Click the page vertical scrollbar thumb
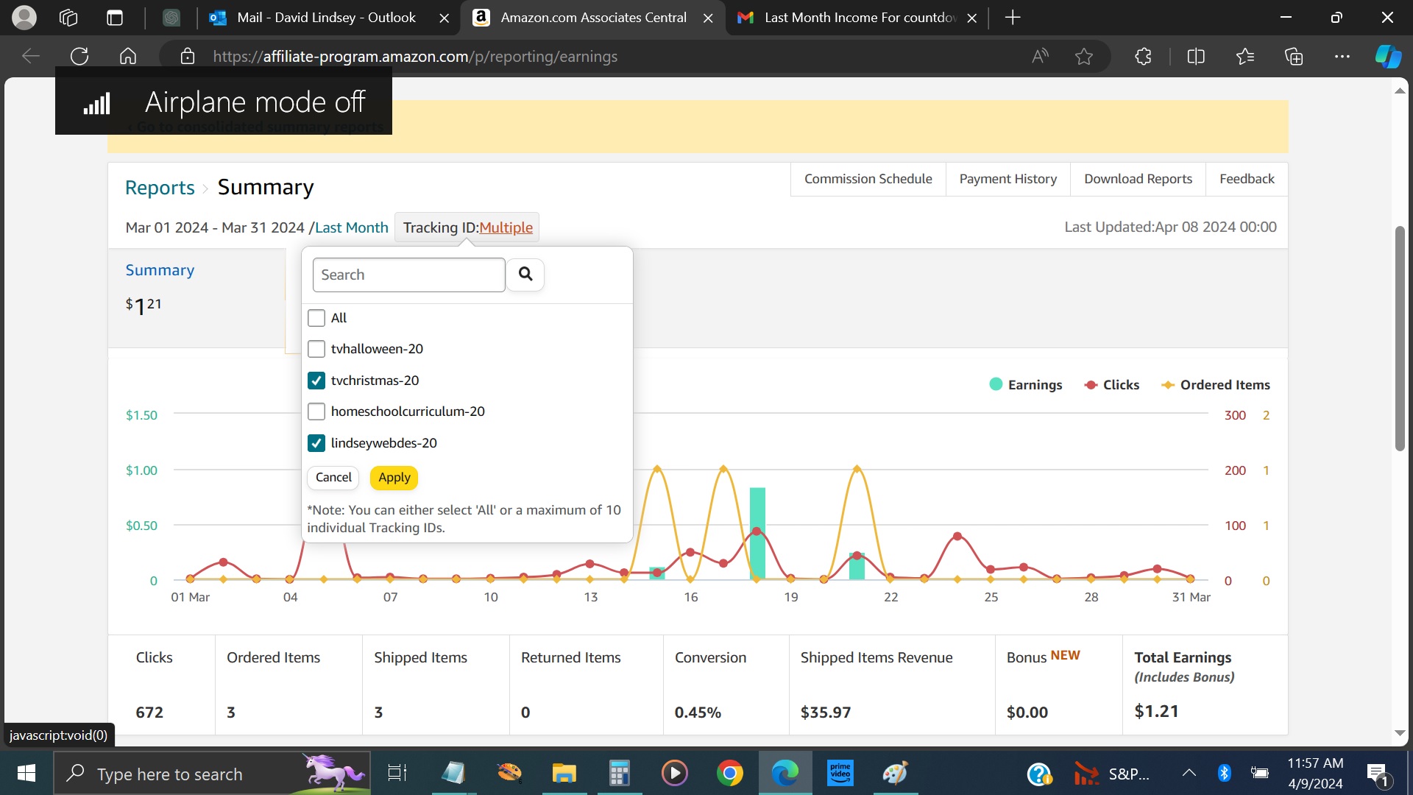1413x795 pixels. click(1400, 339)
